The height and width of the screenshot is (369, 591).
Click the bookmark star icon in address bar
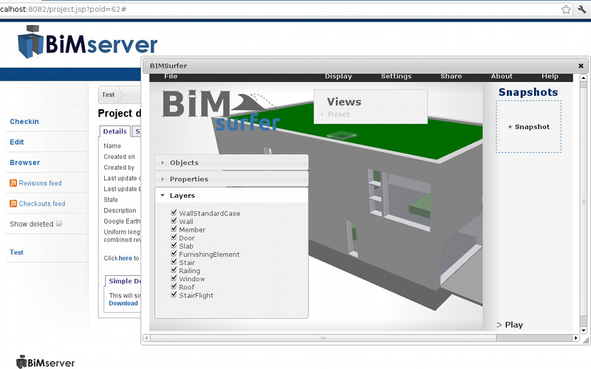click(566, 10)
